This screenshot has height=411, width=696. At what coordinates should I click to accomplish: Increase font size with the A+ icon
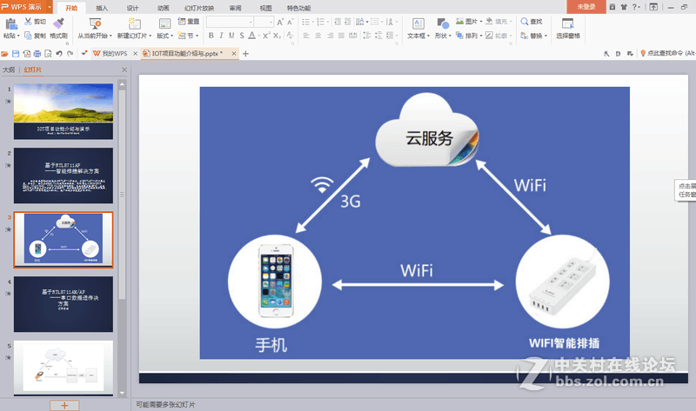pyautogui.click(x=280, y=22)
